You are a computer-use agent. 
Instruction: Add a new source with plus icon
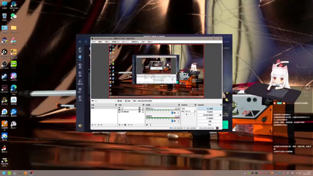point(120,125)
